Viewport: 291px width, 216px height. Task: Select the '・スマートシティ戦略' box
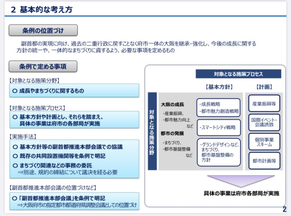[x=219, y=128]
